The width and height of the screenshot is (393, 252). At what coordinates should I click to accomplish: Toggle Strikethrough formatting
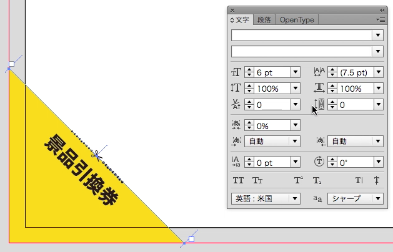(377, 180)
